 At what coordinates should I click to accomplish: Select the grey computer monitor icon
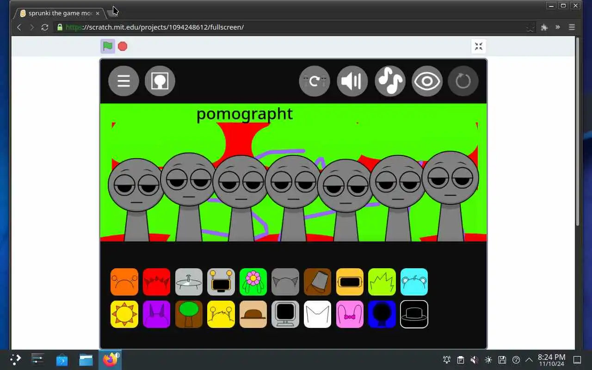(285, 314)
